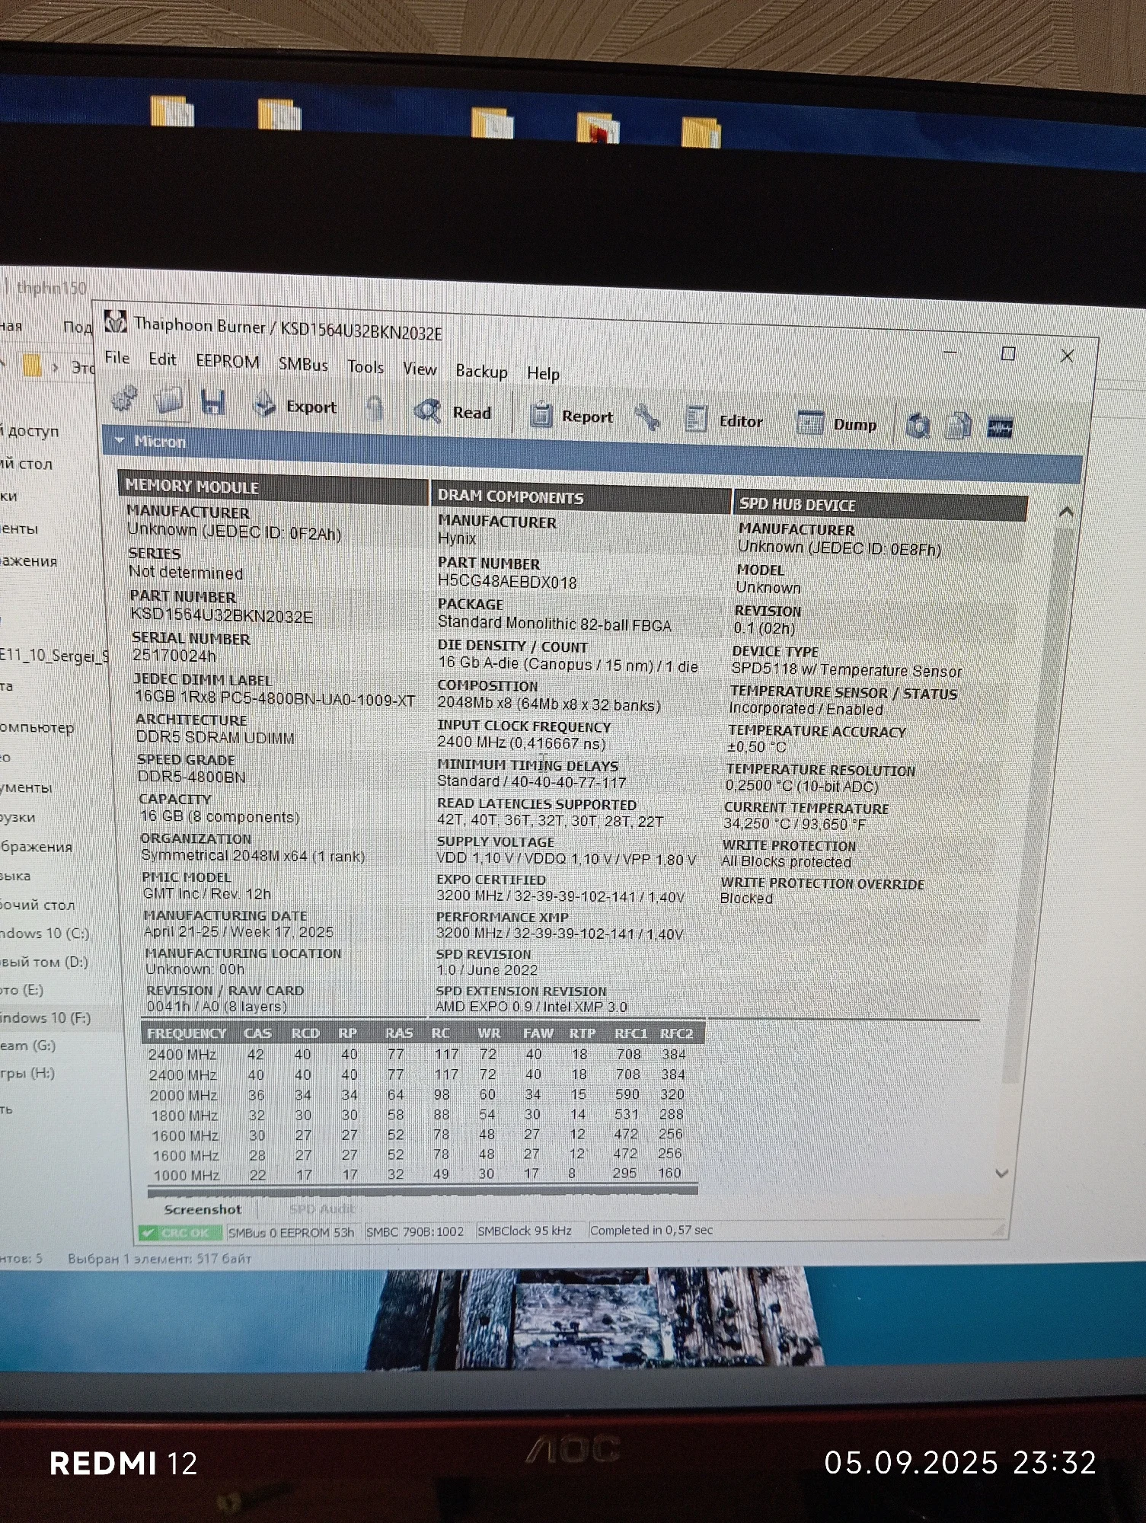Click the DRAM part number H5CG48AEBDX018
1146x1523 pixels.
pos(507,582)
